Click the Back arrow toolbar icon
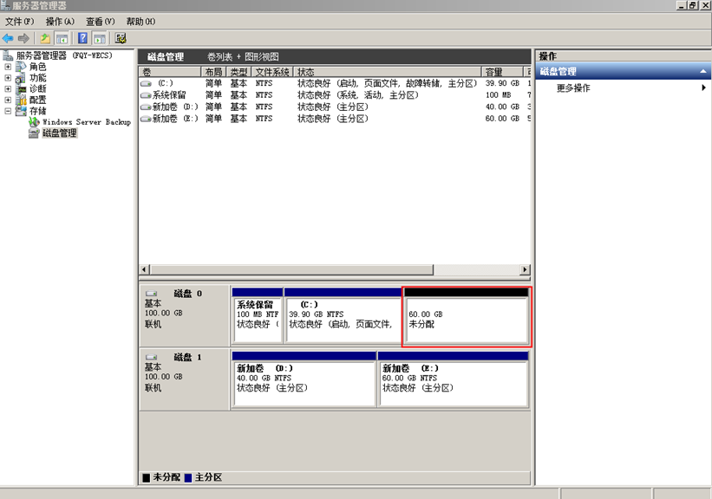The image size is (712, 499). tap(8, 38)
